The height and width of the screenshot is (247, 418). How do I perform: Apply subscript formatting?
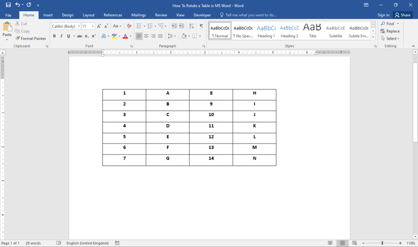[86, 36]
